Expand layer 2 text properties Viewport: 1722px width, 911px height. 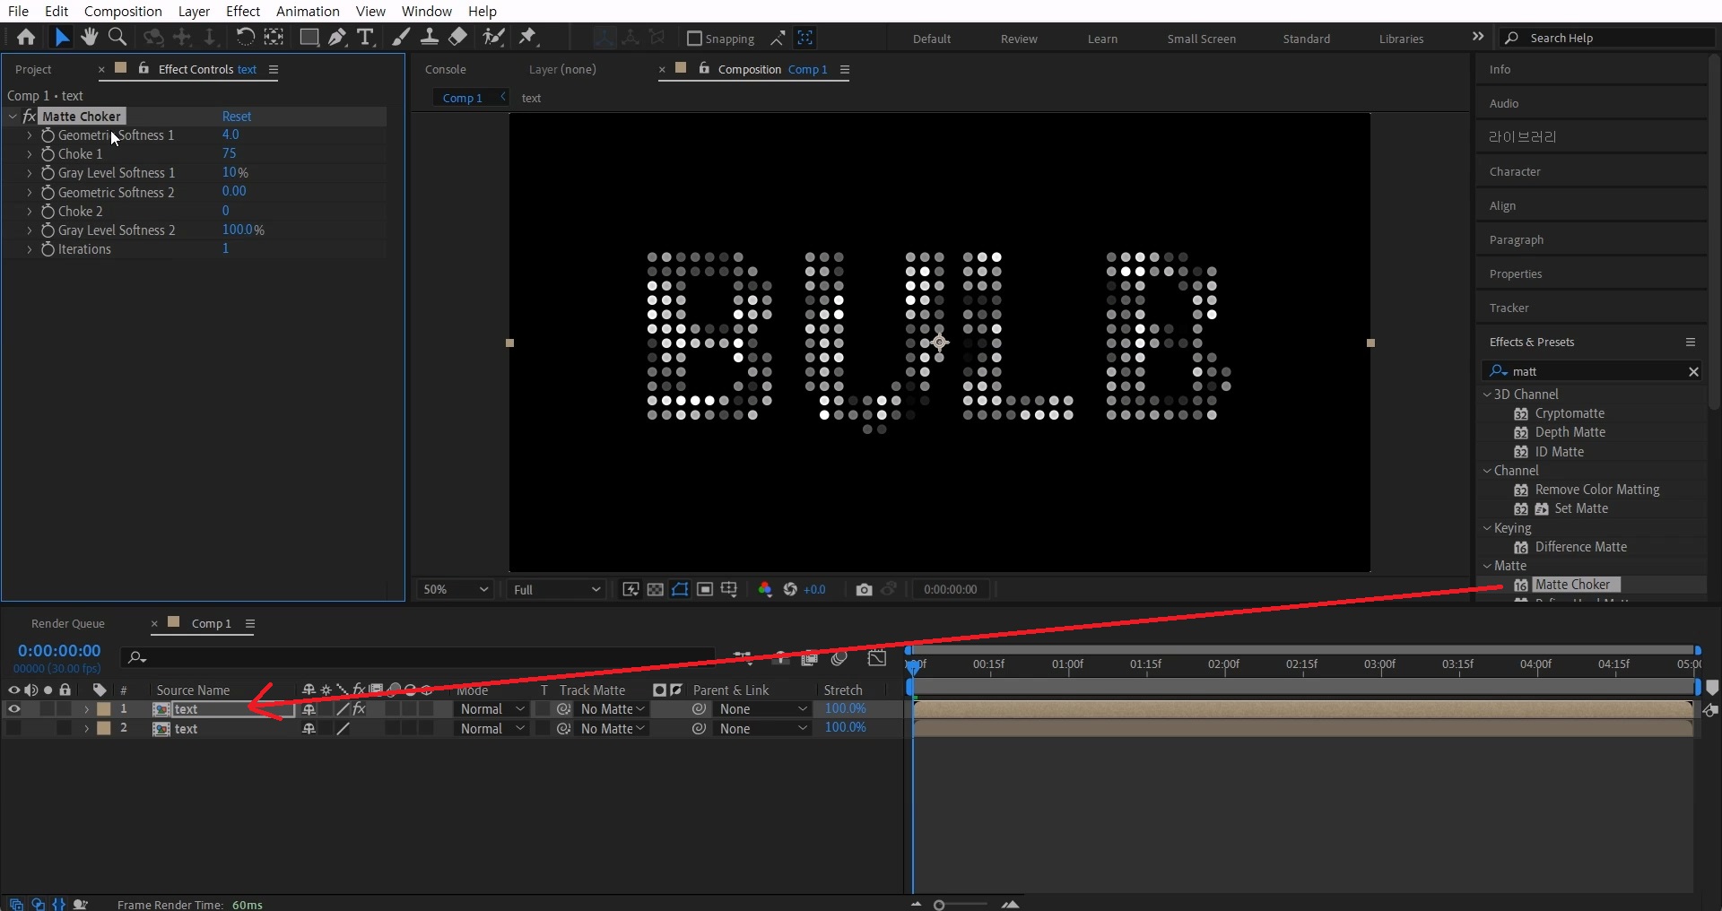[86, 729]
